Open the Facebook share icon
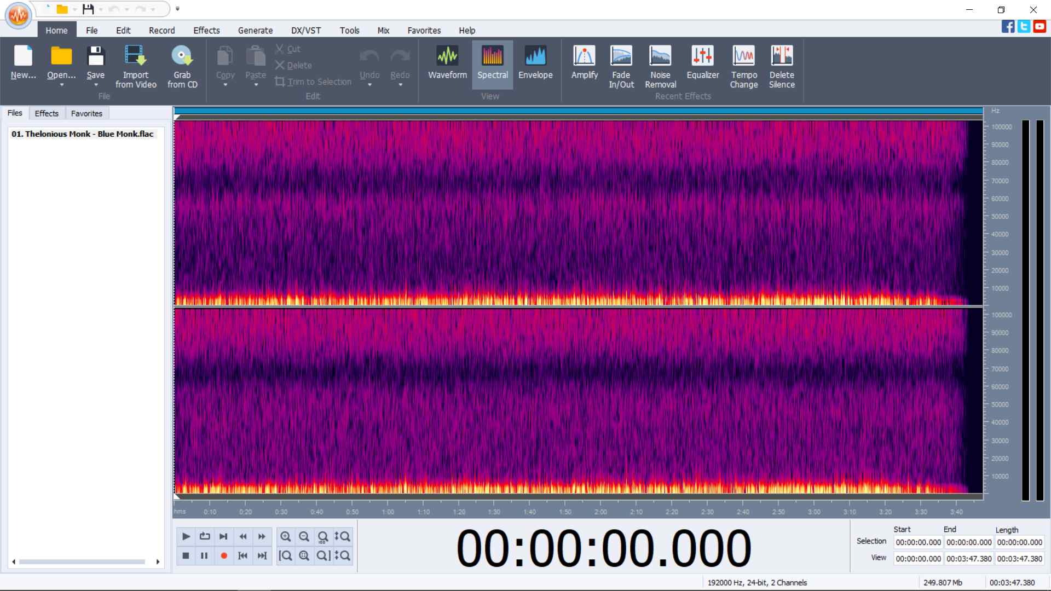This screenshot has width=1051, height=591. [1008, 26]
